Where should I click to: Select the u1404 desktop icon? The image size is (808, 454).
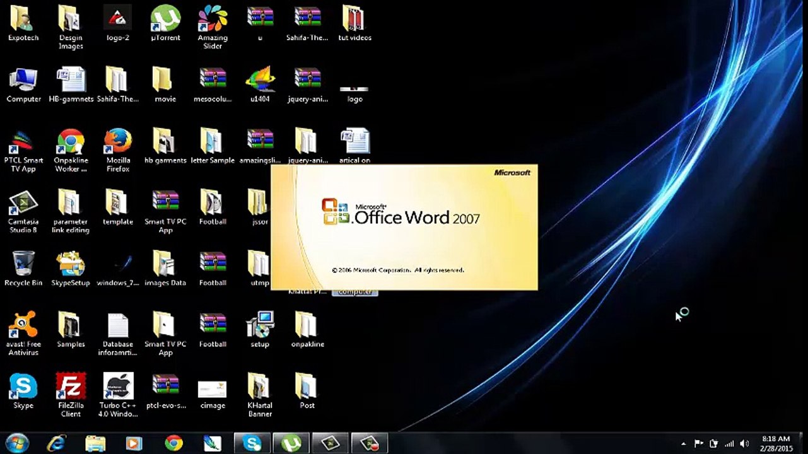[x=260, y=85]
